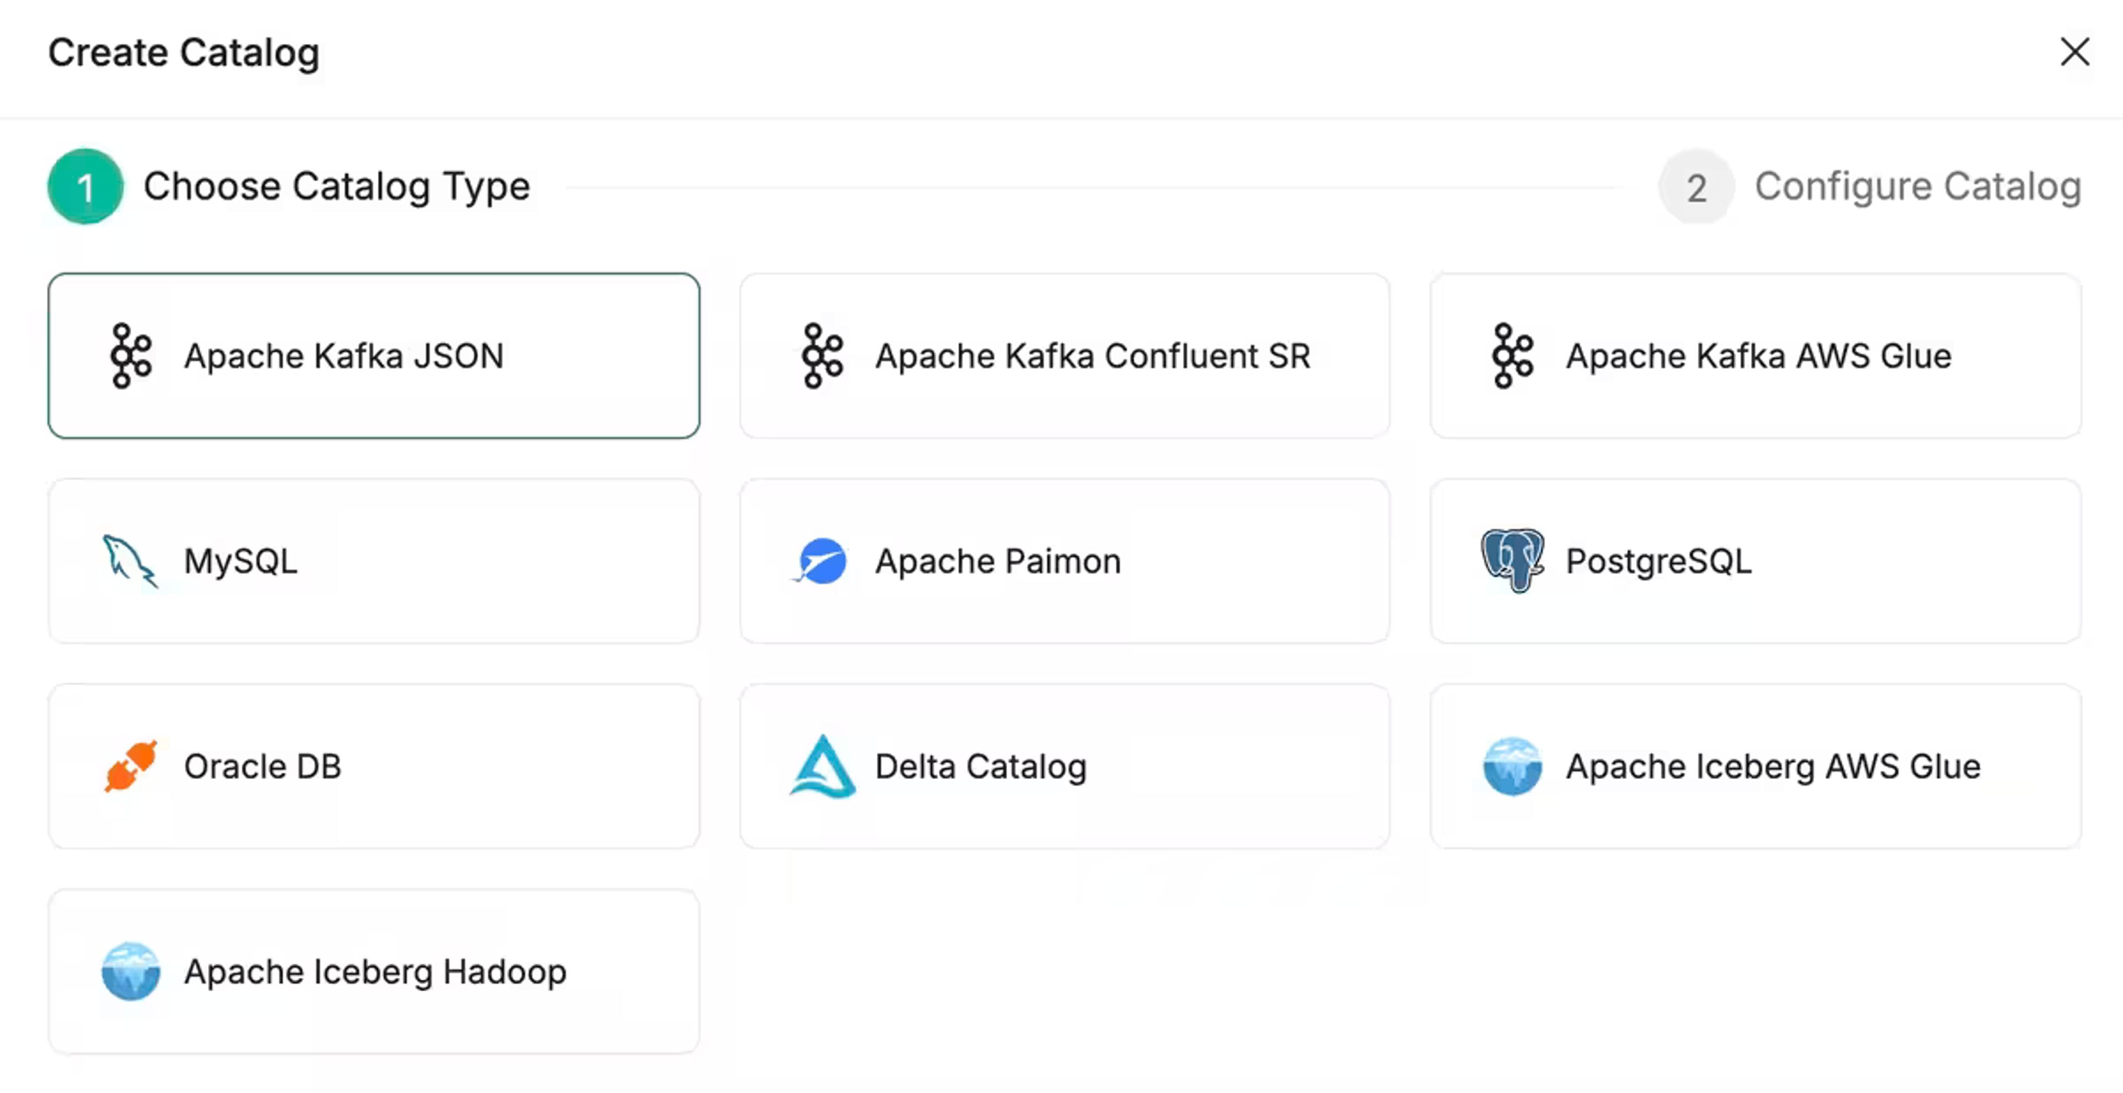Click the step 2 number circle
The height and width of the screenshot is (1093, 2123).
pos(1696,187)
